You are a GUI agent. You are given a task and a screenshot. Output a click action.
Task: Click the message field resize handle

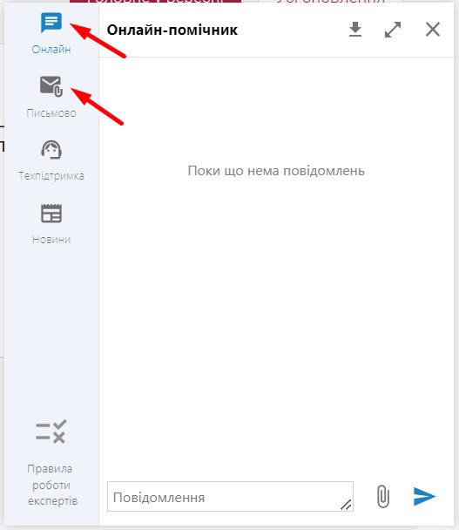346,505
